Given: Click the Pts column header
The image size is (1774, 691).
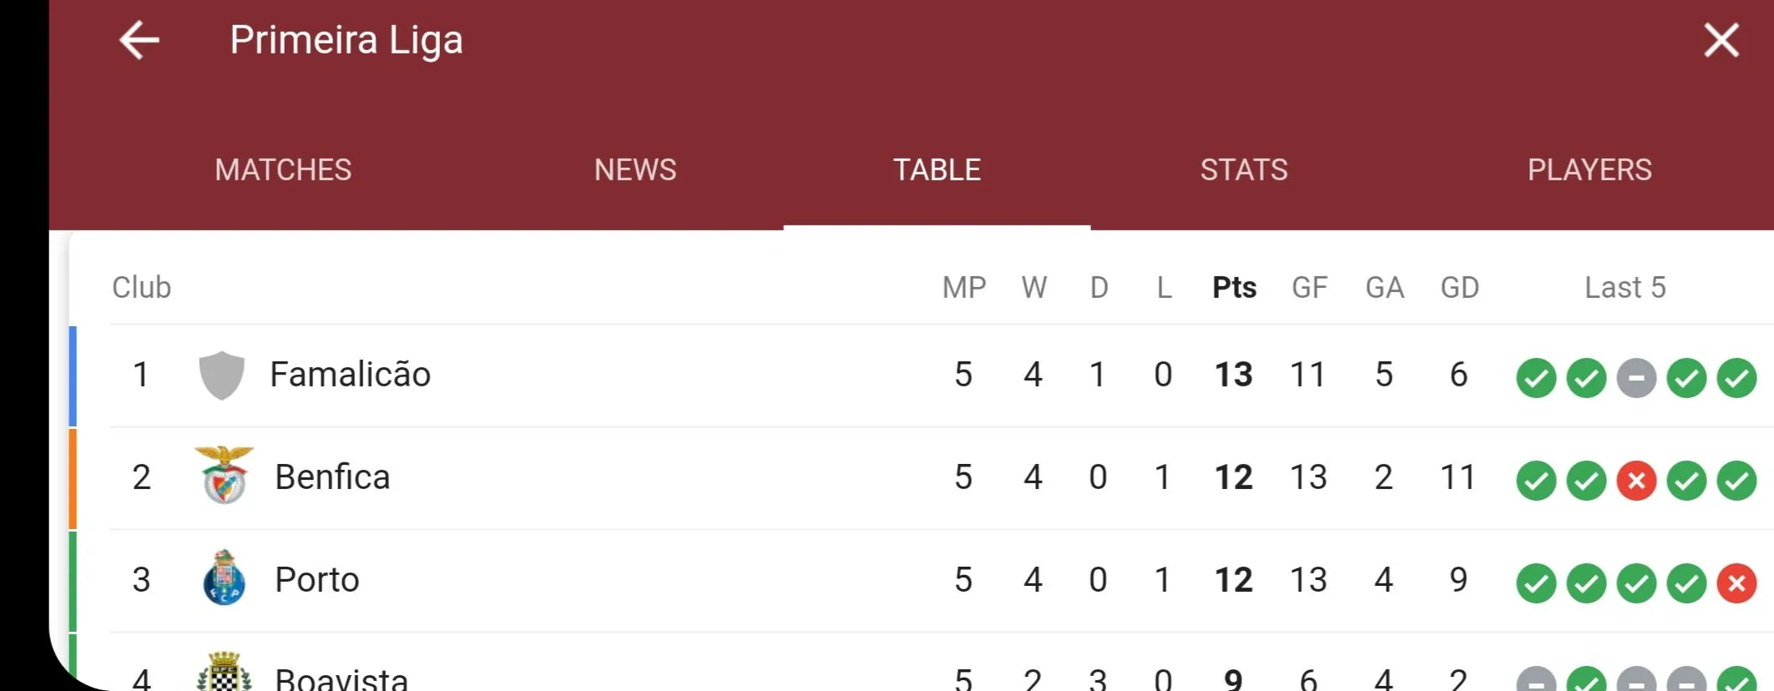Looking at the screenshot, I should [x=1234, y=288].
